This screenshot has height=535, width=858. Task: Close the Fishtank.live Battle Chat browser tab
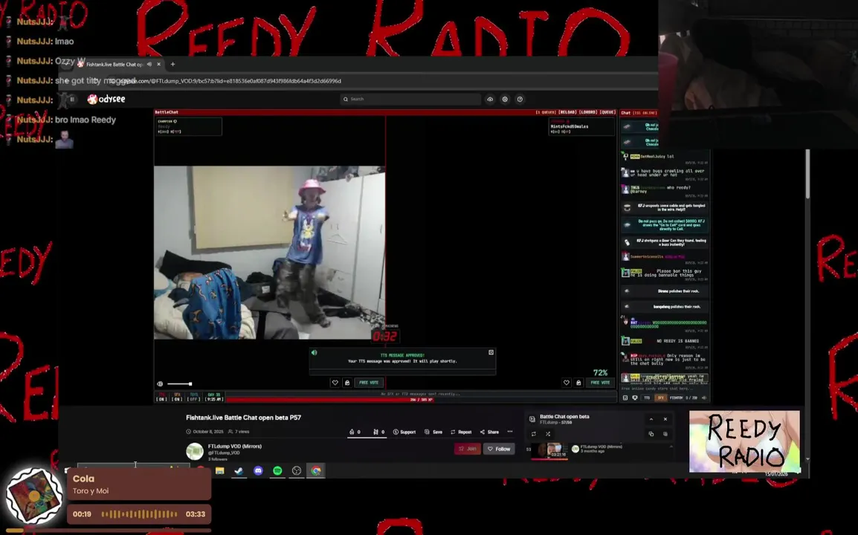tap(158, 64)
